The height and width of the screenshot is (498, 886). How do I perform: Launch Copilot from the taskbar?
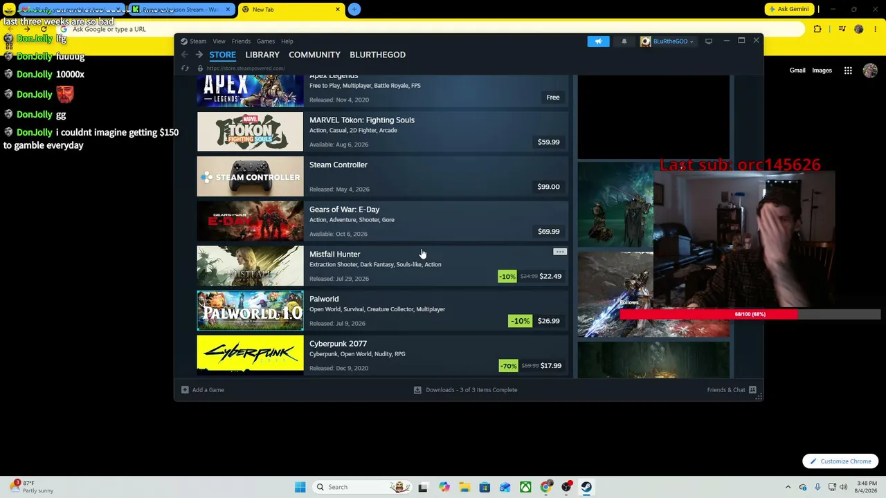tap(444, 487)
